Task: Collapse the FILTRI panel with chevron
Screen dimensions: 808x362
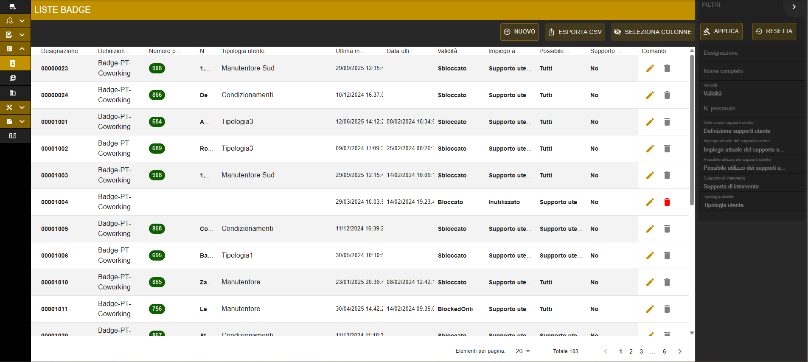Action: click(x=794, y=7)
